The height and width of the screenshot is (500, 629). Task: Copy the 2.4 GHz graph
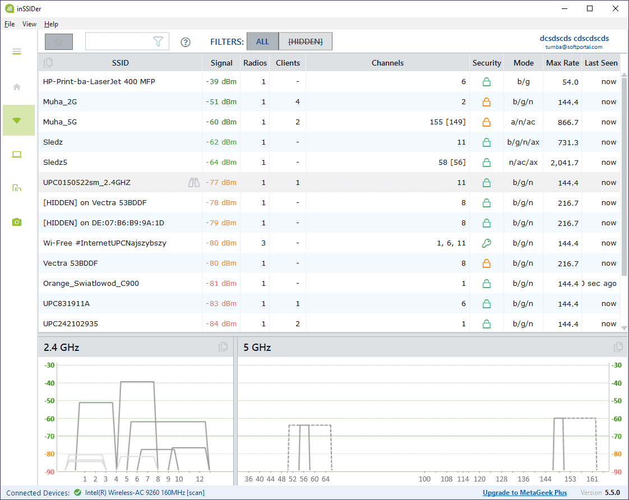coord(223,347)
